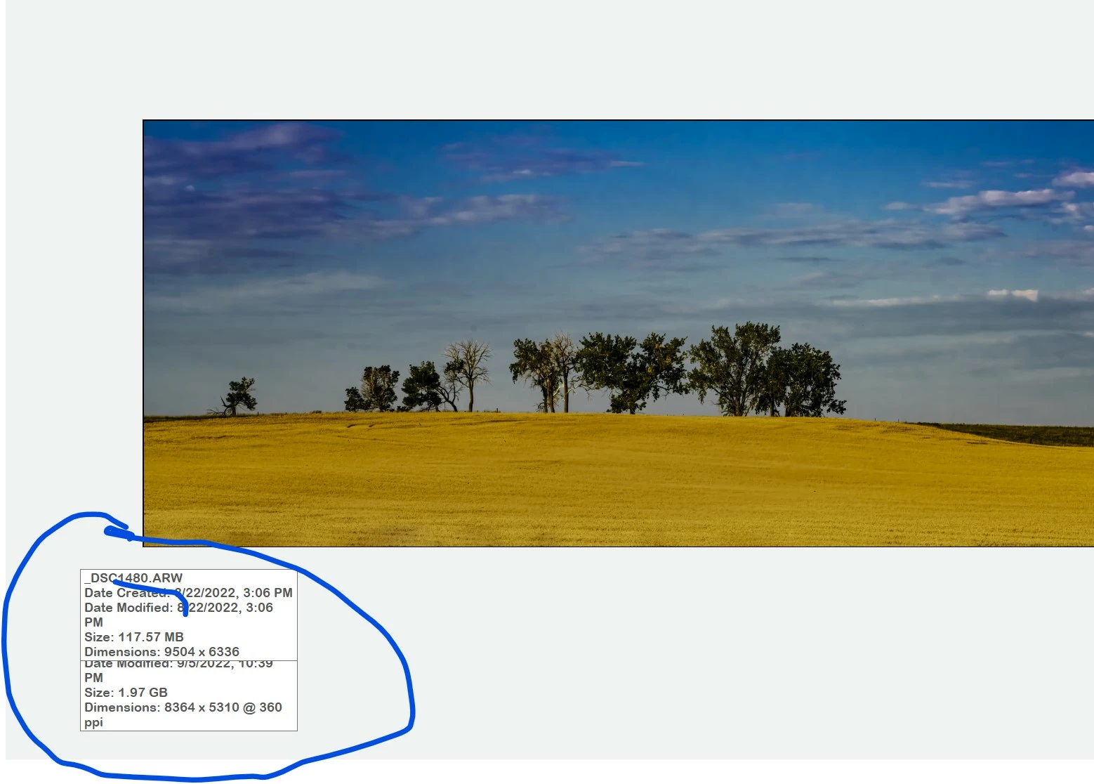The width and height of the screenshot is (1094, 784).
Task: Click the 'Dimensions: 9504 x 6336' line
Action: (x=162, y=652)
